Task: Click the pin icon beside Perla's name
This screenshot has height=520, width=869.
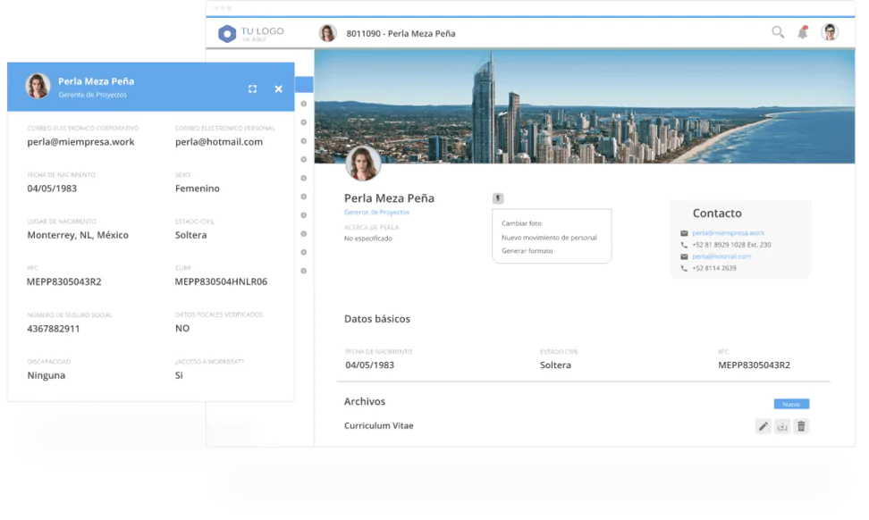Action: click(x=498, y=198)
